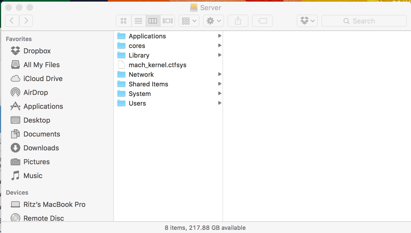The width and height of the screenshot is (411, 233).
Task: Expand the Library folder arrow
Action: coord(220,55)
